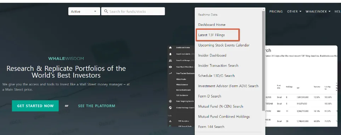Click WhaleScreener in the dashboard sidebar
The height and width of the screenshot is (135, 341).
click(182, 85)
